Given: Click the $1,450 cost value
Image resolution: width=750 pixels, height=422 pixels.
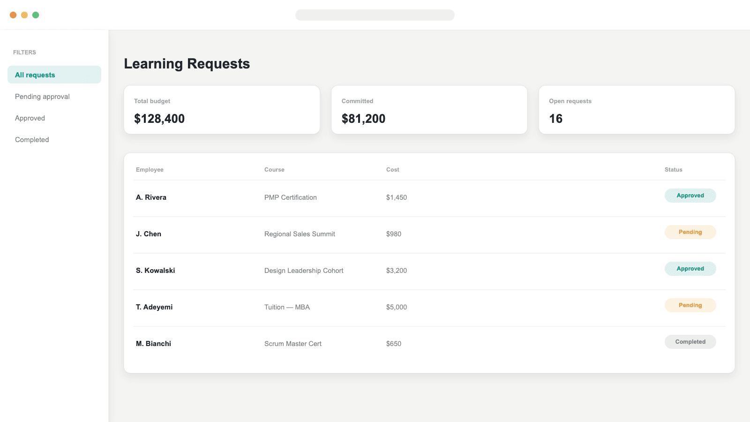Looking at the screenshot, I should (397, 197).
